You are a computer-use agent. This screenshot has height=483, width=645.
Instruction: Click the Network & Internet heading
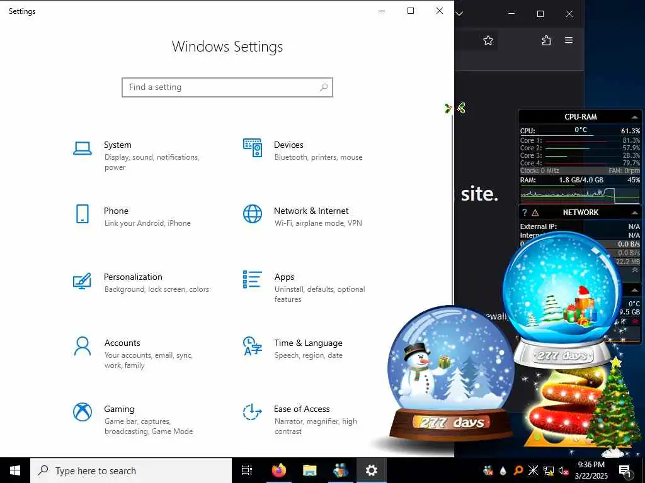pos(311,211)
